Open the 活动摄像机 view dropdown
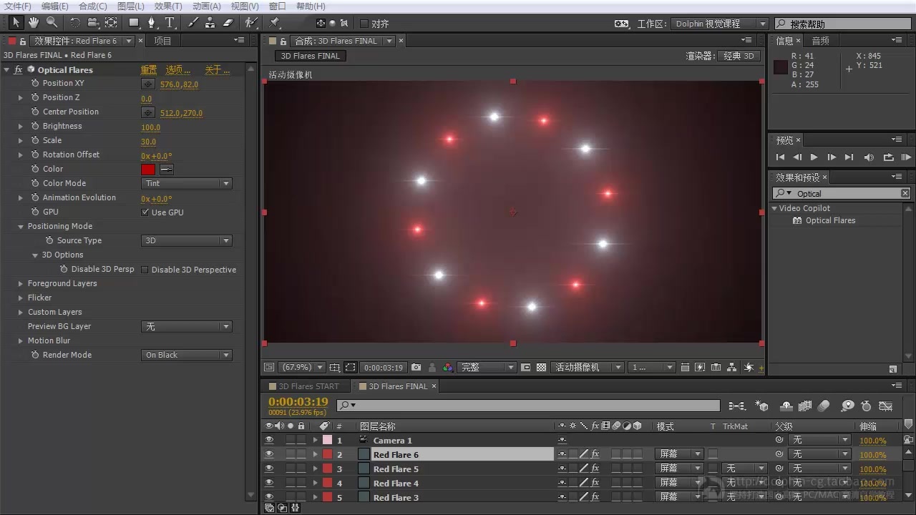The width and height of the screenshot is (916, 515). pos(588,367)
